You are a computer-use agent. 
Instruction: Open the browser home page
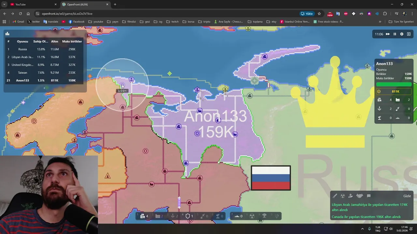28,14
